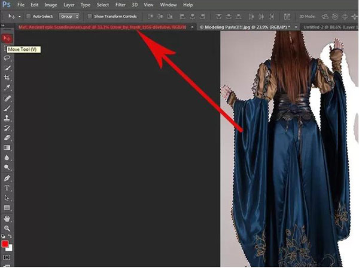This screenshot has height=268, width=359.
Task: Switch to Mel: Ancient epic Scandinavians.psd tab
Action: point(102,27)
